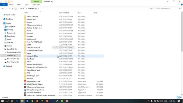Click the AOMEI PAssist_Std.exe icon
This screenshot has width=183, height=103.
coord(25,84)
